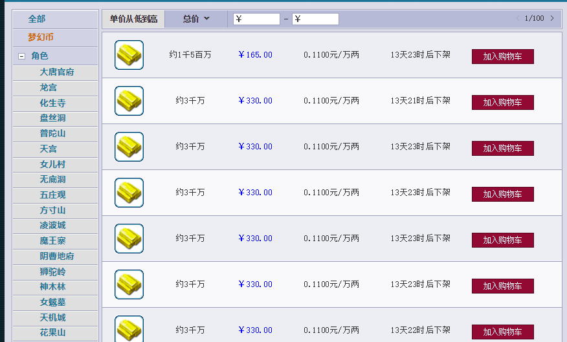This screenshot has height=342, width=567.
Task: Add the ¥165.00 listing to cart
Action: 502,57
